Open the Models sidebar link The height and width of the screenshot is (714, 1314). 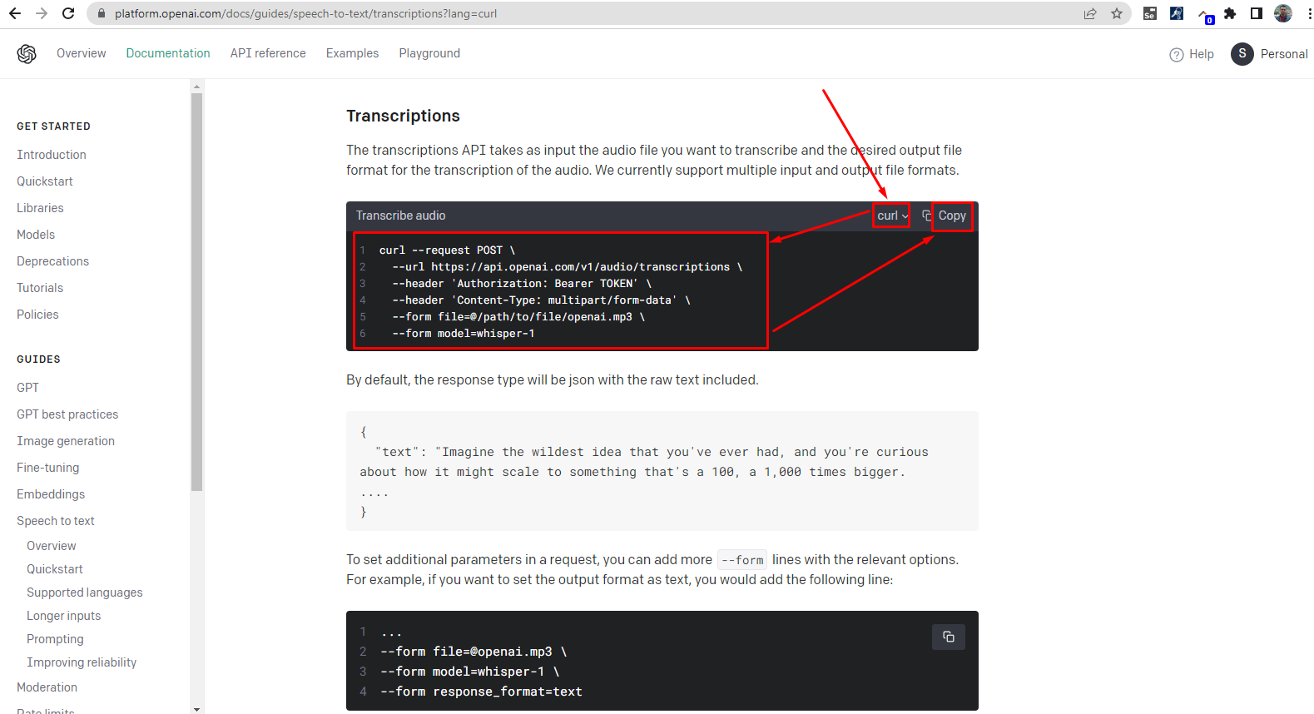(36, 235)
